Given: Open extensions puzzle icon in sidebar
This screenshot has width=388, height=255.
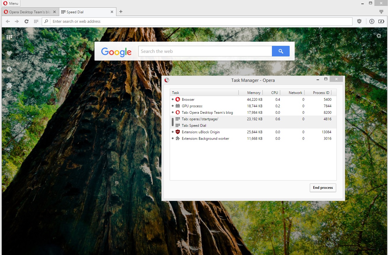Looking at the screenshot, I should [9, 85].
